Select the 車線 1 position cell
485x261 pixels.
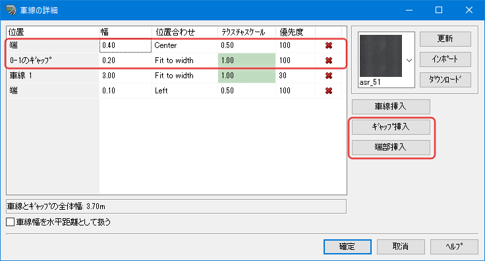(53, 76)
